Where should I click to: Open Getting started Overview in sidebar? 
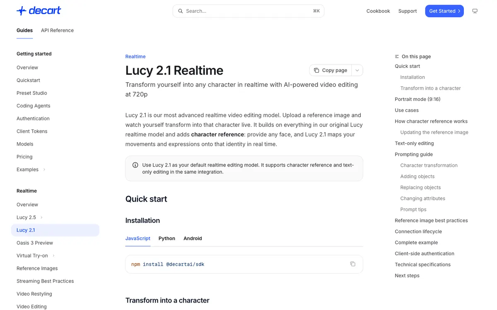[x=27, y=67]
